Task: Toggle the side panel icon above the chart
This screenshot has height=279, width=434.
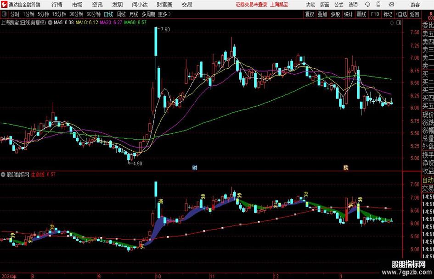Action: pyautogui.click(x=399, y=23)
